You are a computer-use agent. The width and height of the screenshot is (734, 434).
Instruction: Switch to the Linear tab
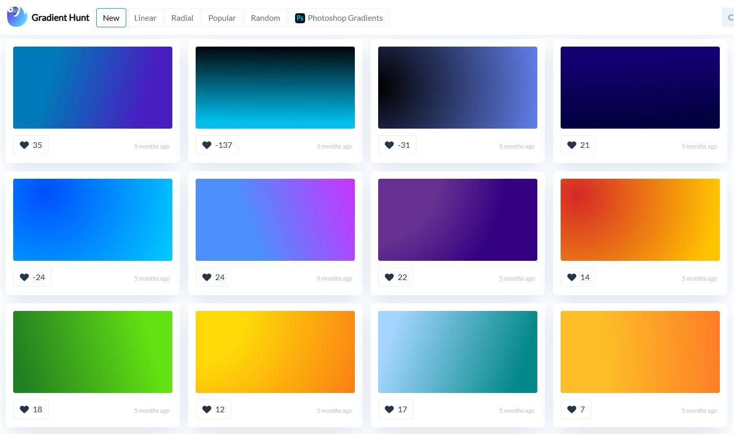coord(145,18)
